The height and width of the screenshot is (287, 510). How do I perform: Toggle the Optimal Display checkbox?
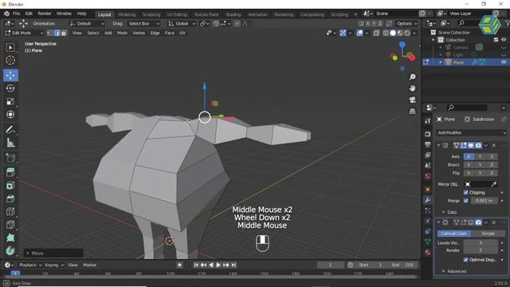tap(465, 260)
